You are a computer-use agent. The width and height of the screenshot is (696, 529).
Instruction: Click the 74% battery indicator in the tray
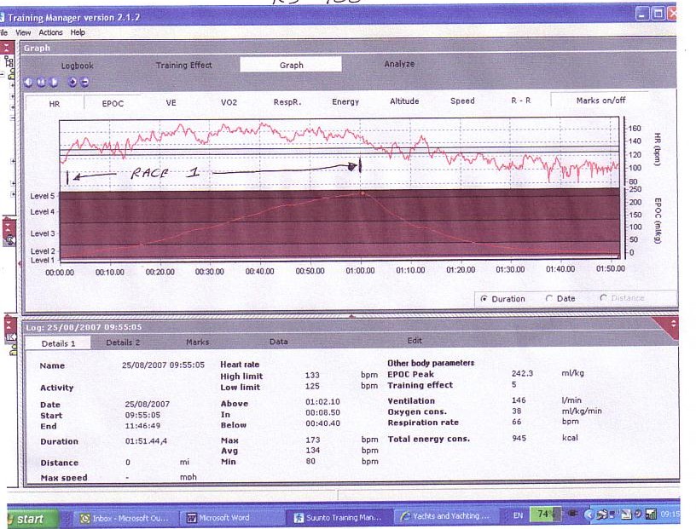[x=546, y=515]
